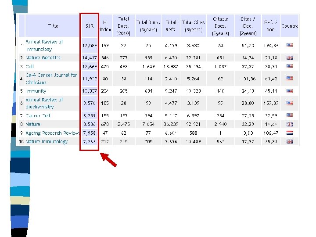Click the Country column header
The image size is (316, 237).
tap(290, 26)
